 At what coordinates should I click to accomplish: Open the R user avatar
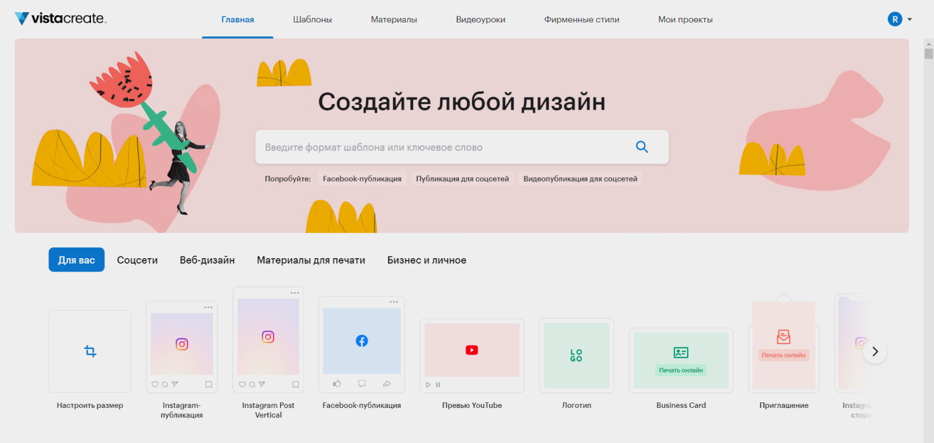click(895, 19)
